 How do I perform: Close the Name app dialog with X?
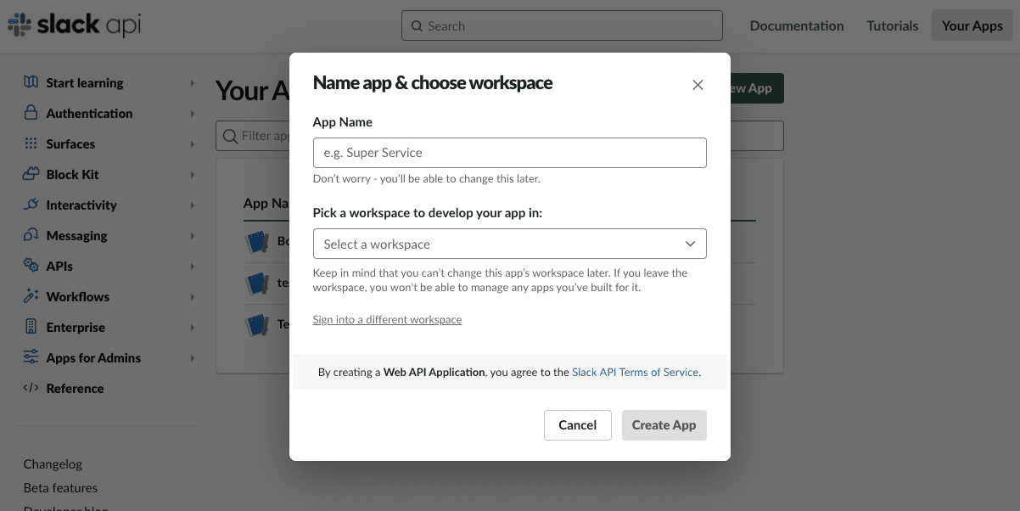coord(698,85)
